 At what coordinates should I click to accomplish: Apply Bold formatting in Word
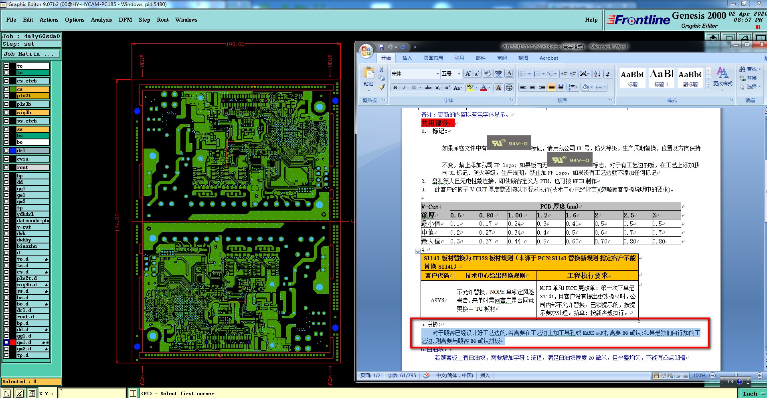[395, 88]
